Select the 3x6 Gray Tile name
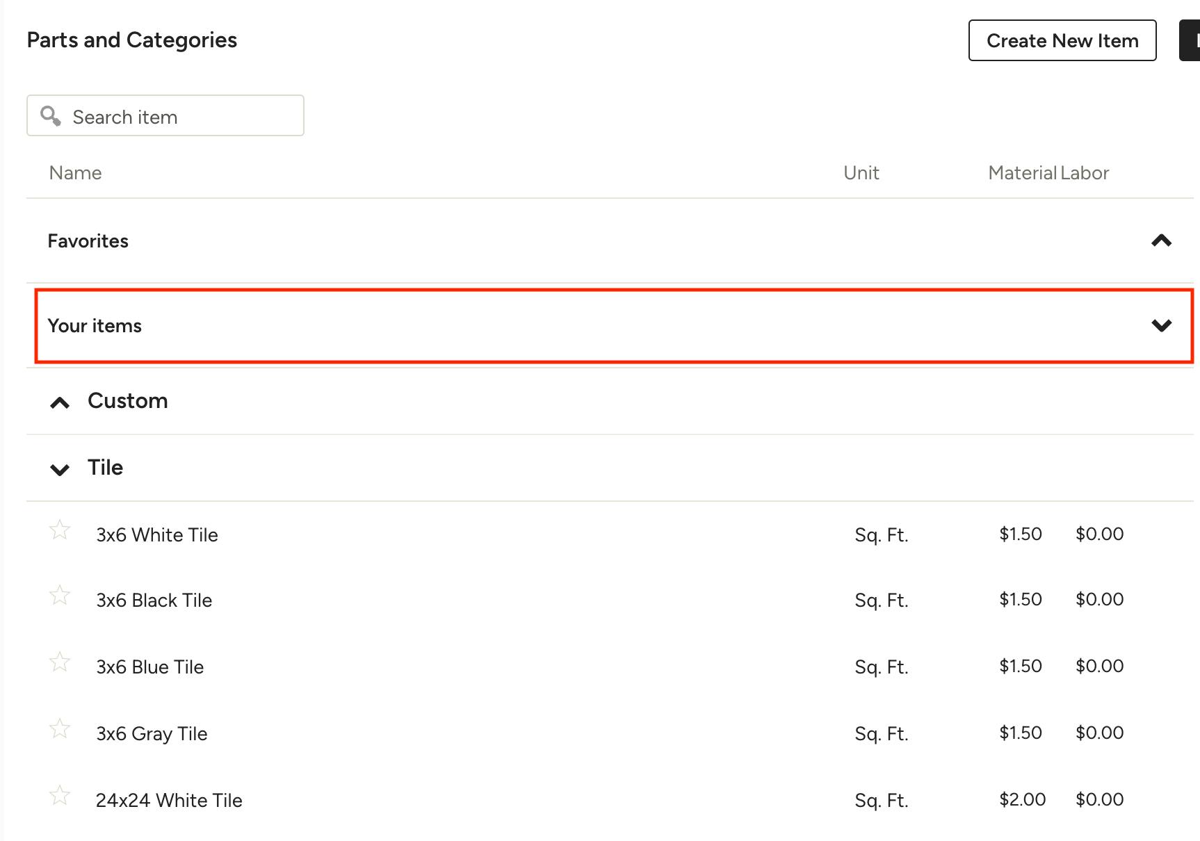This screenshot has height=841, width=1200. [x=152, y=734]
